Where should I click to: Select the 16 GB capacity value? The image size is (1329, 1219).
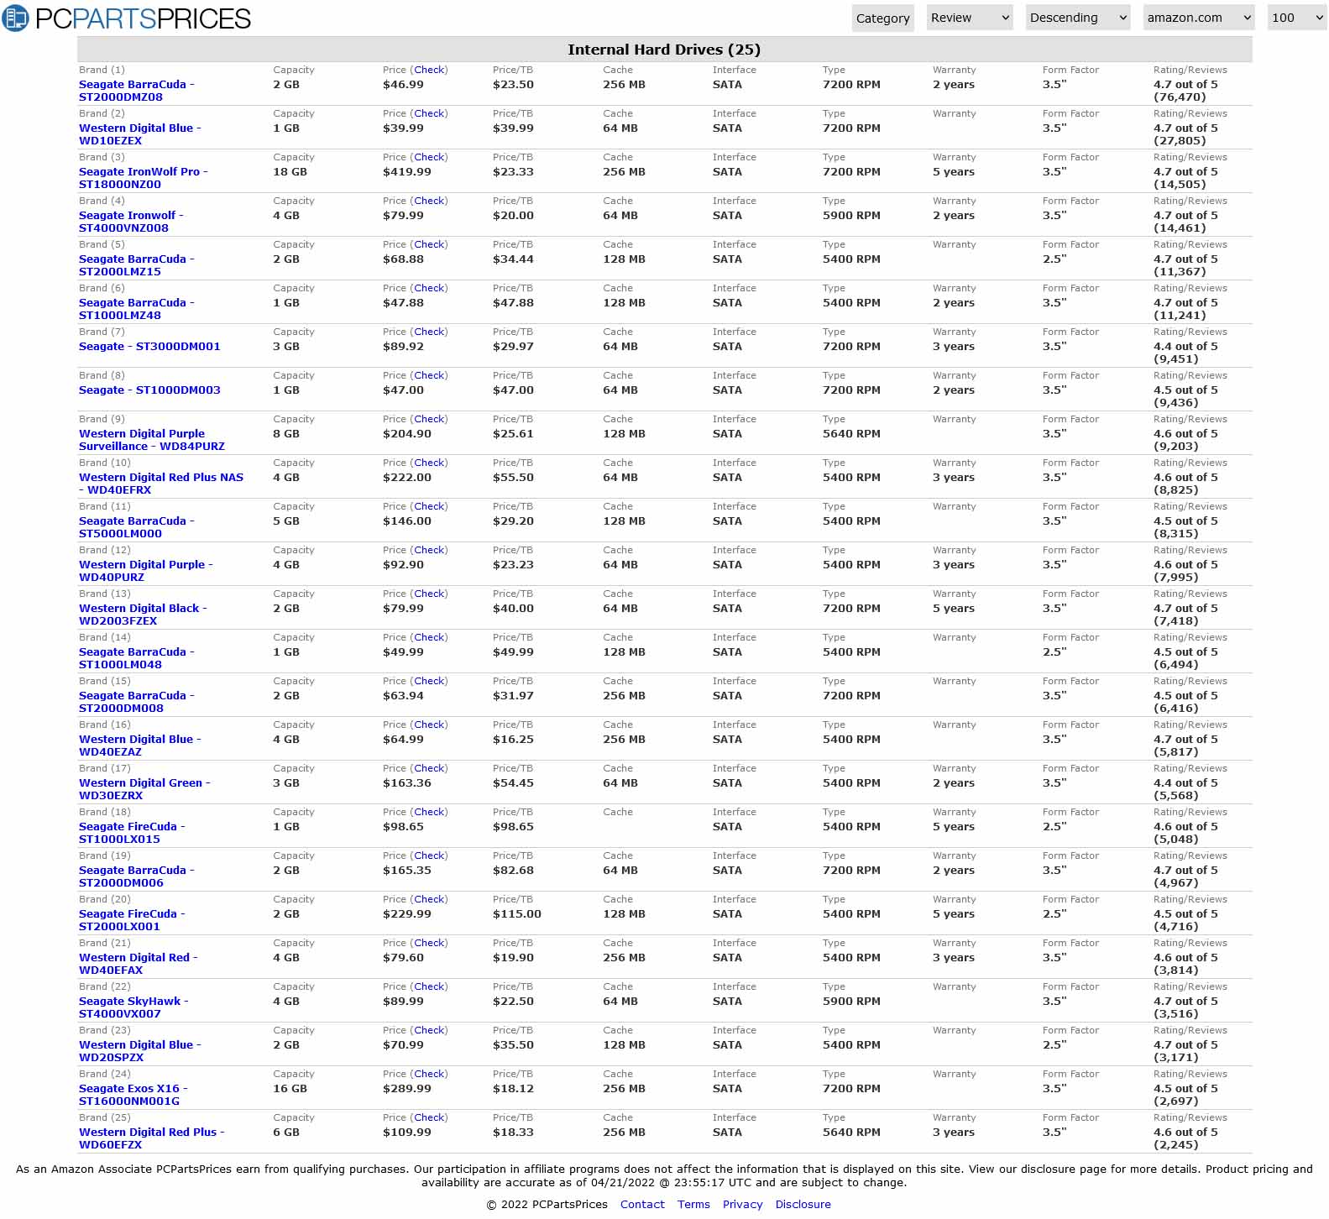click(290, 1089)
